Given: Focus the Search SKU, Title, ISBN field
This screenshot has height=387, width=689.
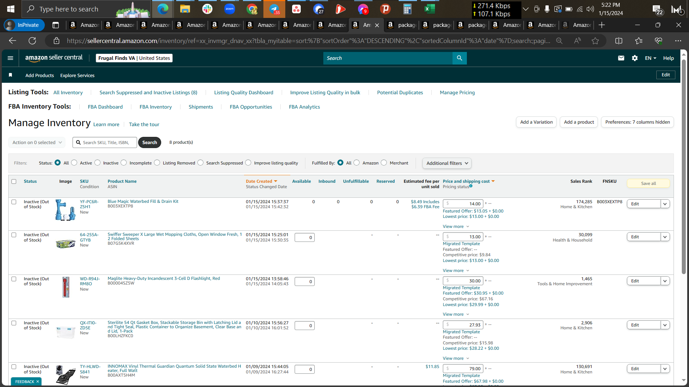Looking at the screenshot, I should coord(105,142).
